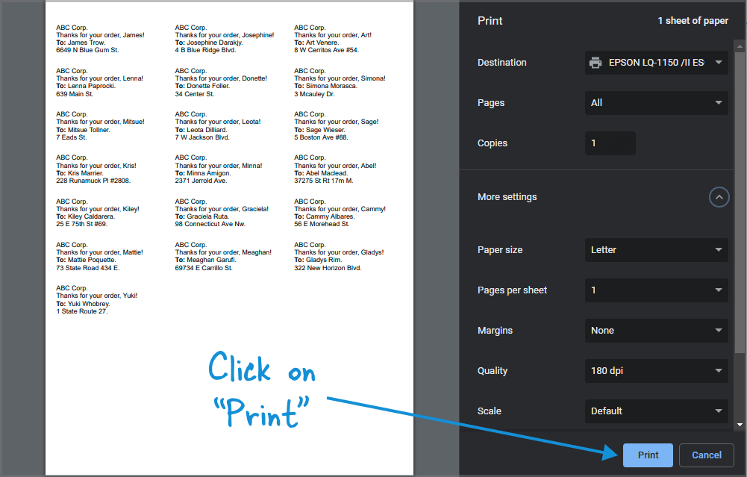This screenshot has width=747, height=477.
Task: Open the Margins selector showing None
Action: (656, 330)
